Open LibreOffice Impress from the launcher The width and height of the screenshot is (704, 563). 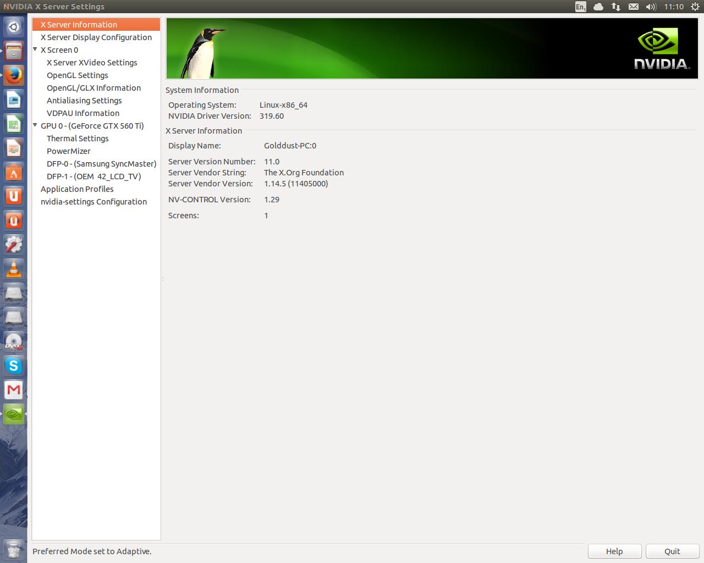pos(14,148)
